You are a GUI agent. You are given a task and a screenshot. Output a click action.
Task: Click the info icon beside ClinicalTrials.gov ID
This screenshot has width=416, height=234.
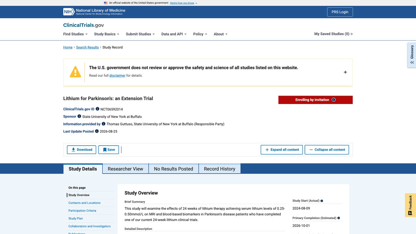point(97,109)
